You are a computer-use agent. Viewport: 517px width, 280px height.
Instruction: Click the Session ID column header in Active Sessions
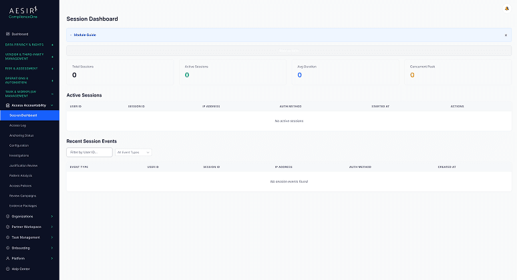click(x=136, y=107)
